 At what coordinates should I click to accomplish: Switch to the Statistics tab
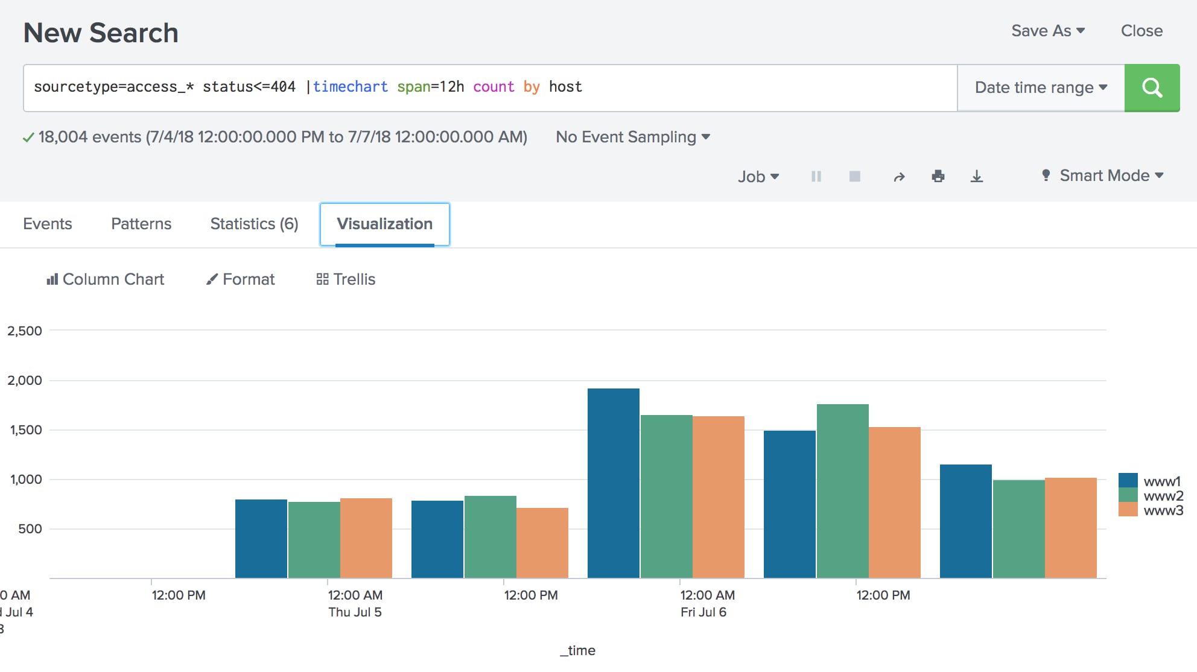click(253, 223)
